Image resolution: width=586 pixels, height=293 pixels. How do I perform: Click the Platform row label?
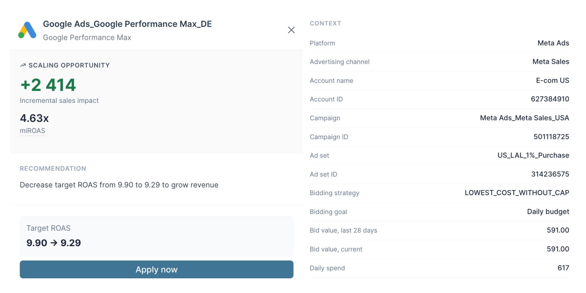(x=322, y=43)
